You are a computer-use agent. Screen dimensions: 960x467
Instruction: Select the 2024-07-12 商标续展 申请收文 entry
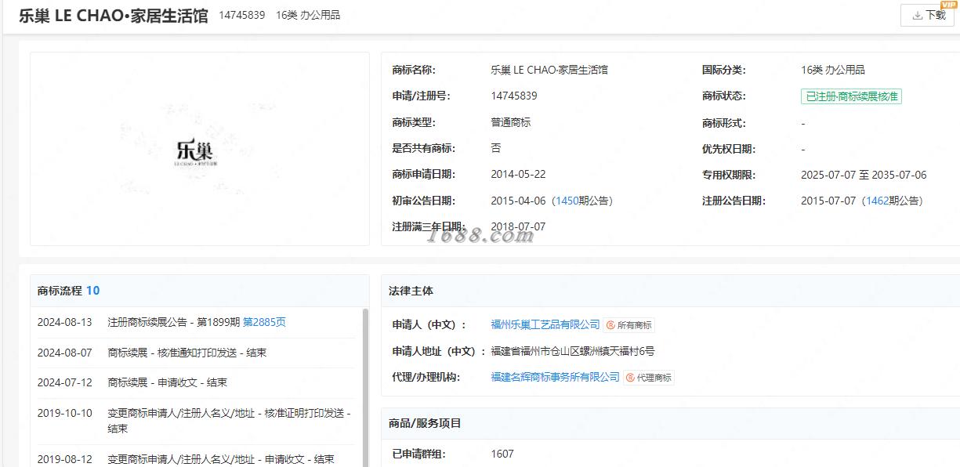196,382
